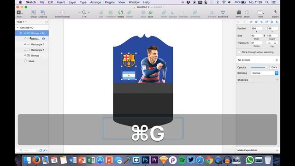This screenshot has width=295, height=166.
Task: Toggle the pages list panel button
Action: pos(46,22)
